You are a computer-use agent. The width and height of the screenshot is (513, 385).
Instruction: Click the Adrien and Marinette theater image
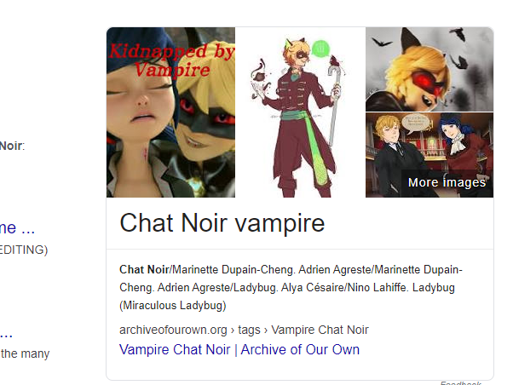[x=429, y=155]
